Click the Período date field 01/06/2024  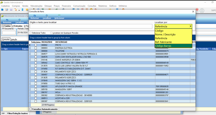pyautogui.click(x=23, y=33)
